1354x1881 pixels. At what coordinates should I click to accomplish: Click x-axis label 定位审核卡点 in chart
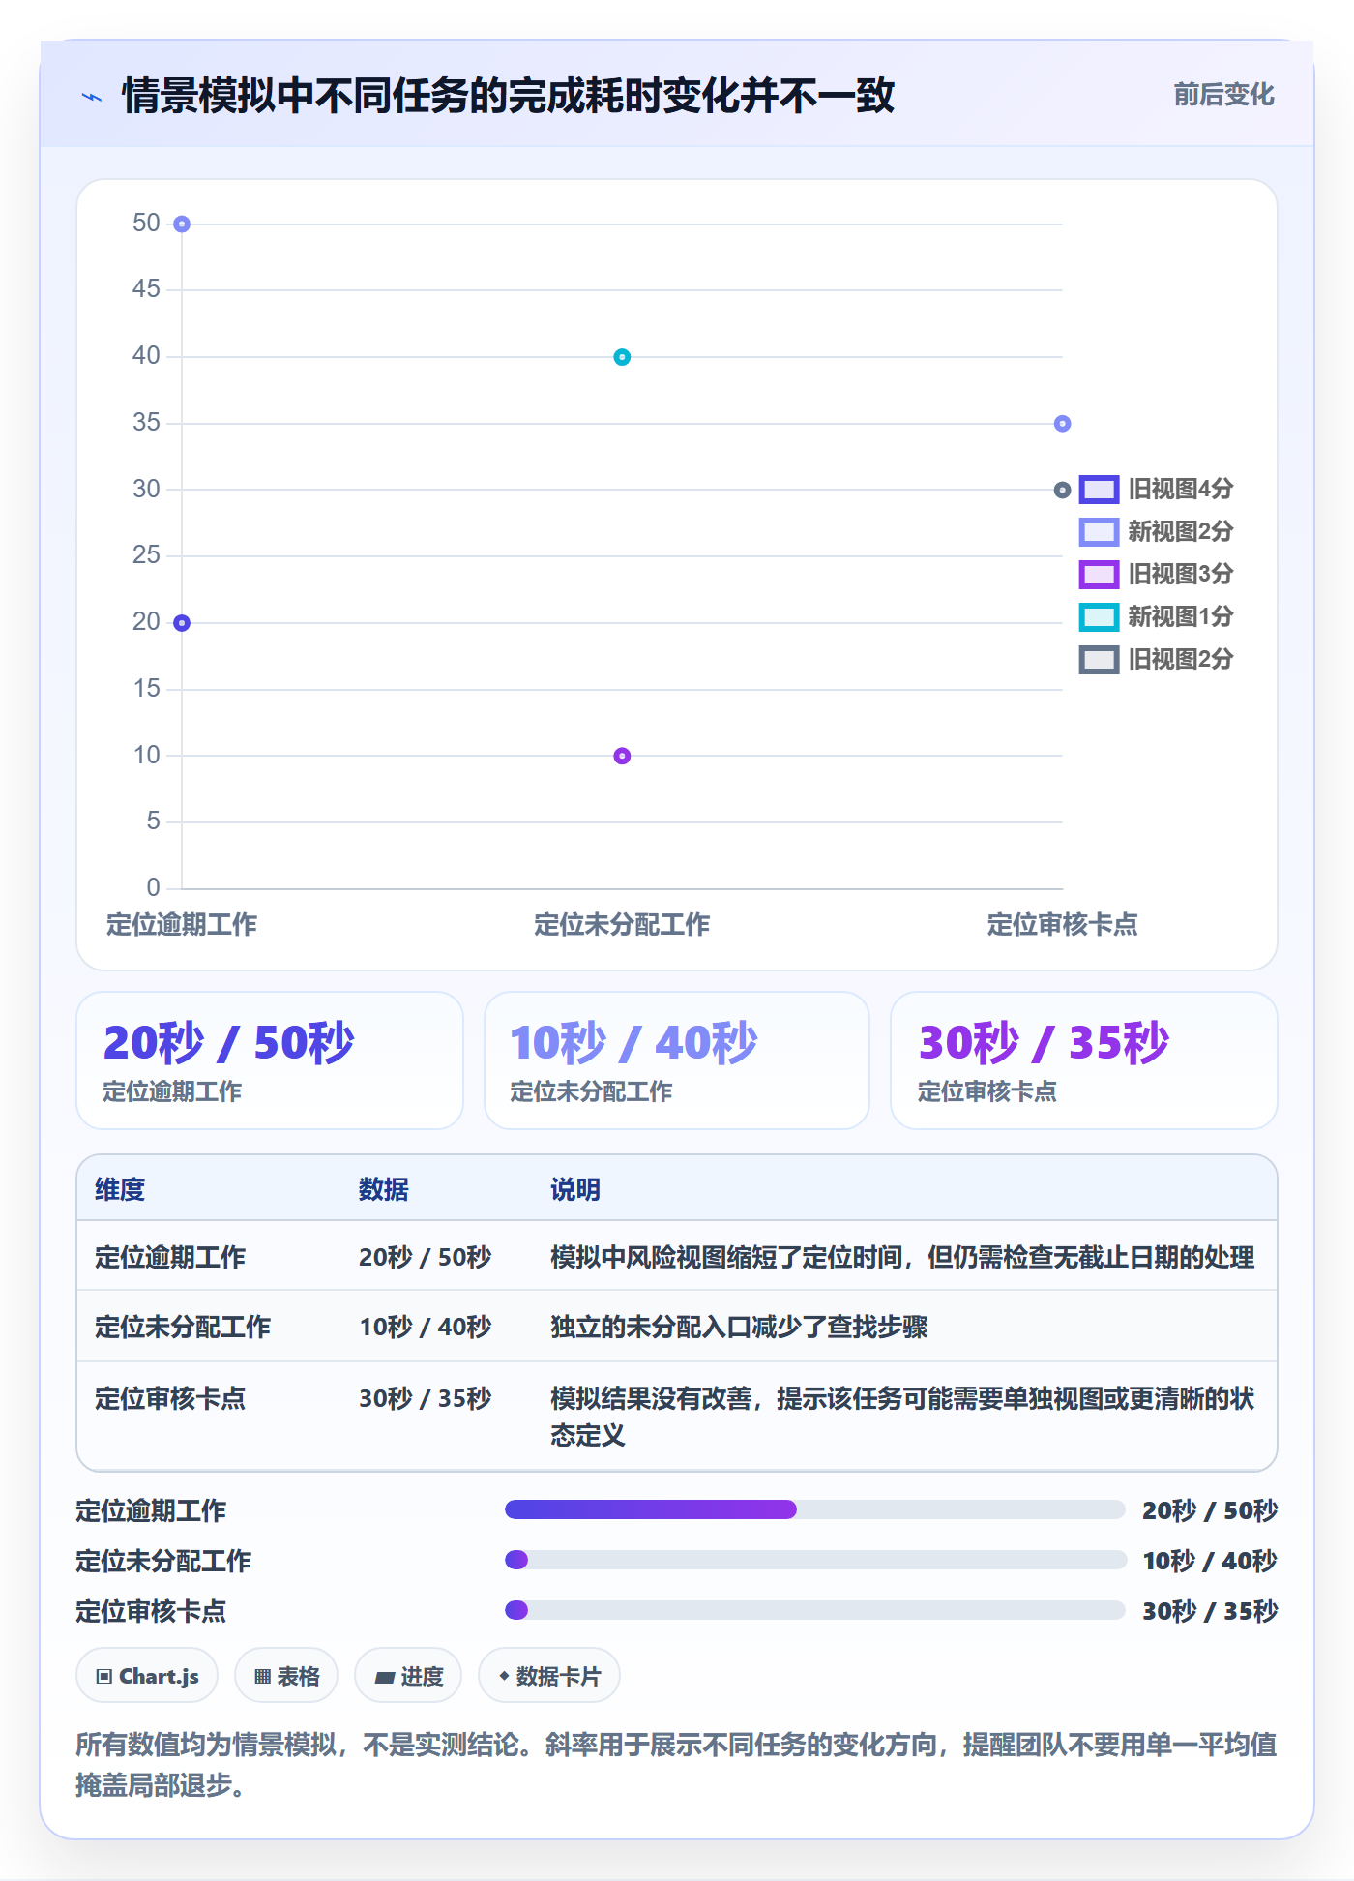[1062, 925]
